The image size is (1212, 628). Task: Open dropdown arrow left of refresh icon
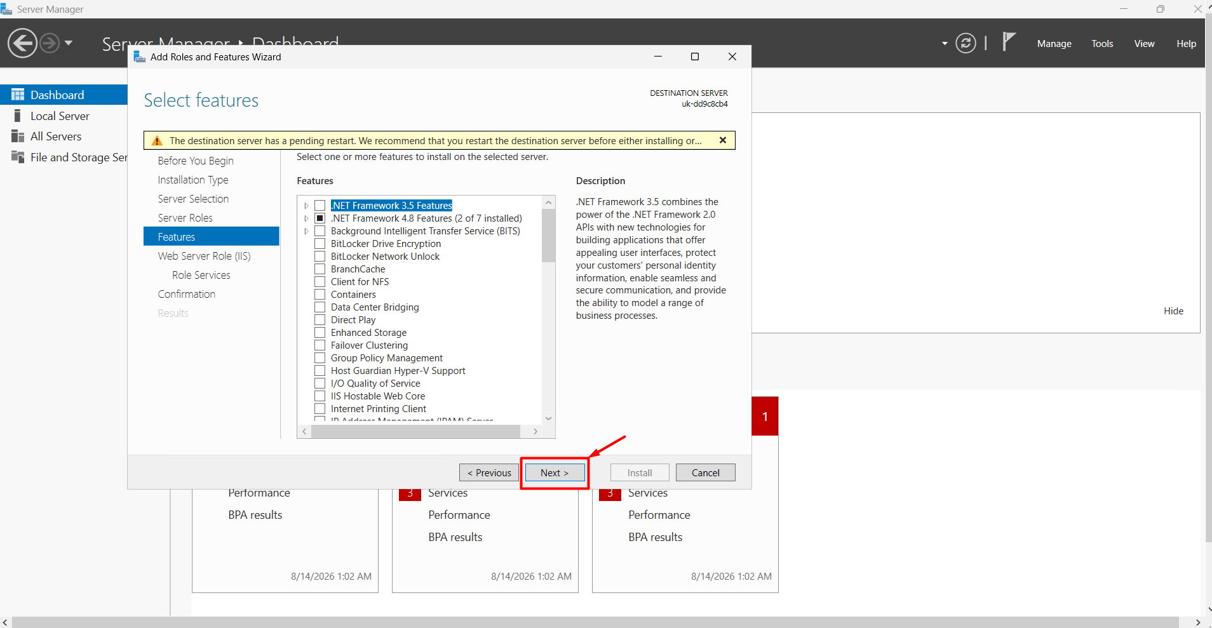(x=945, y=44)
